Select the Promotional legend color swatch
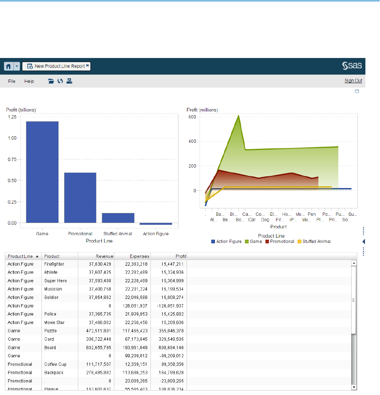 point(267,242)
